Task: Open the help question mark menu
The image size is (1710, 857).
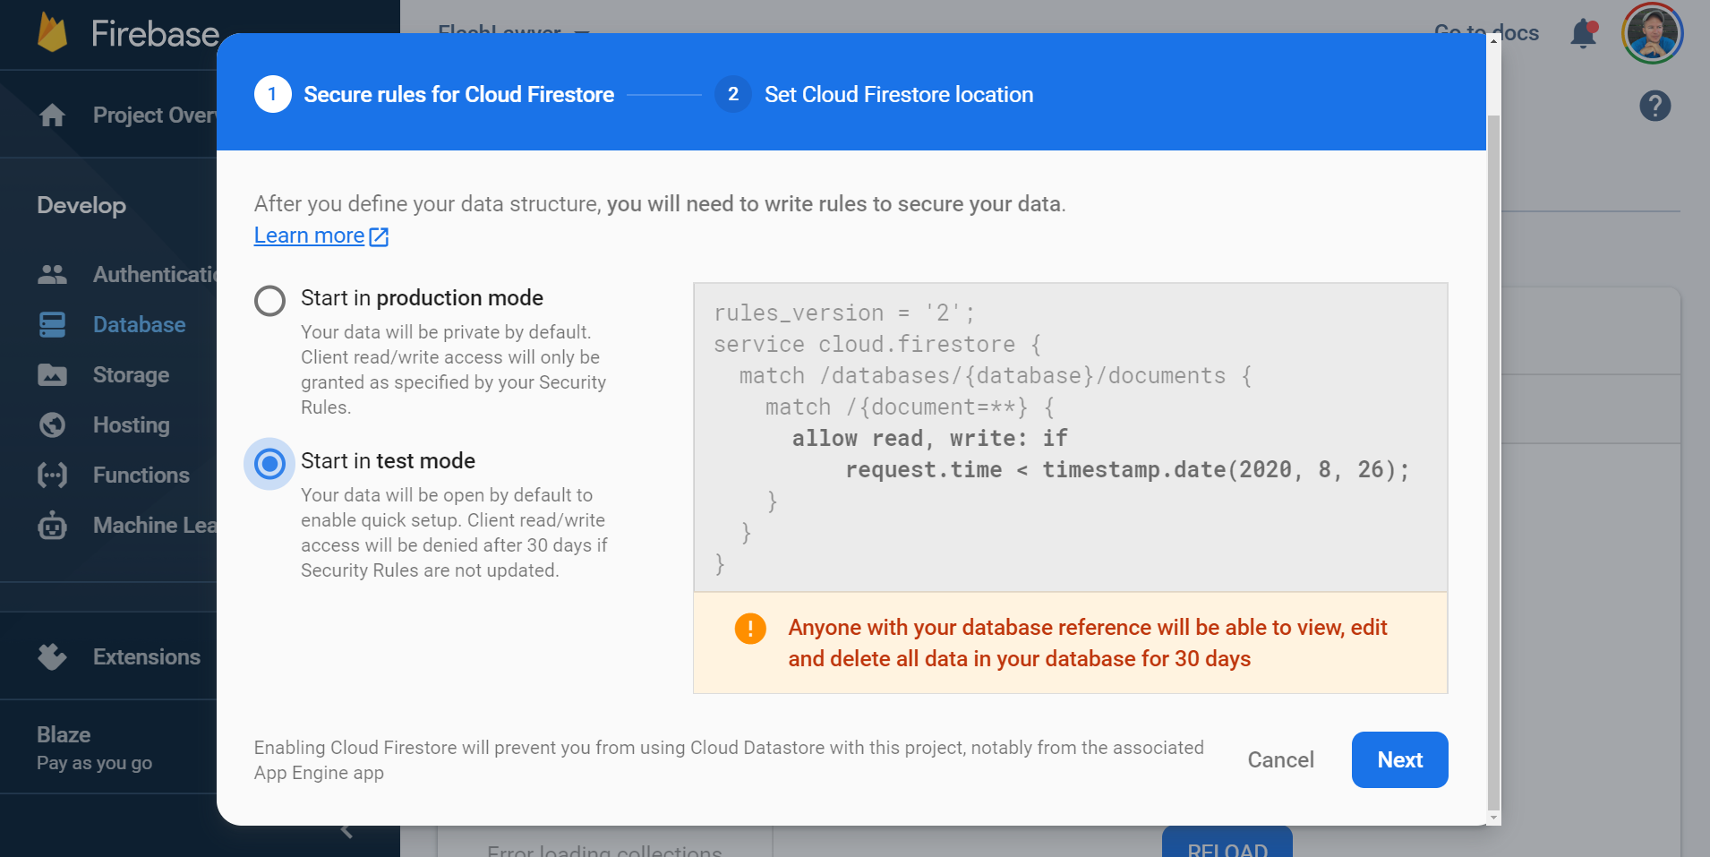Action: coord(1654,106)
